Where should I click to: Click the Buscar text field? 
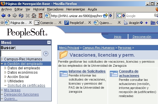[x=21, y=53]
